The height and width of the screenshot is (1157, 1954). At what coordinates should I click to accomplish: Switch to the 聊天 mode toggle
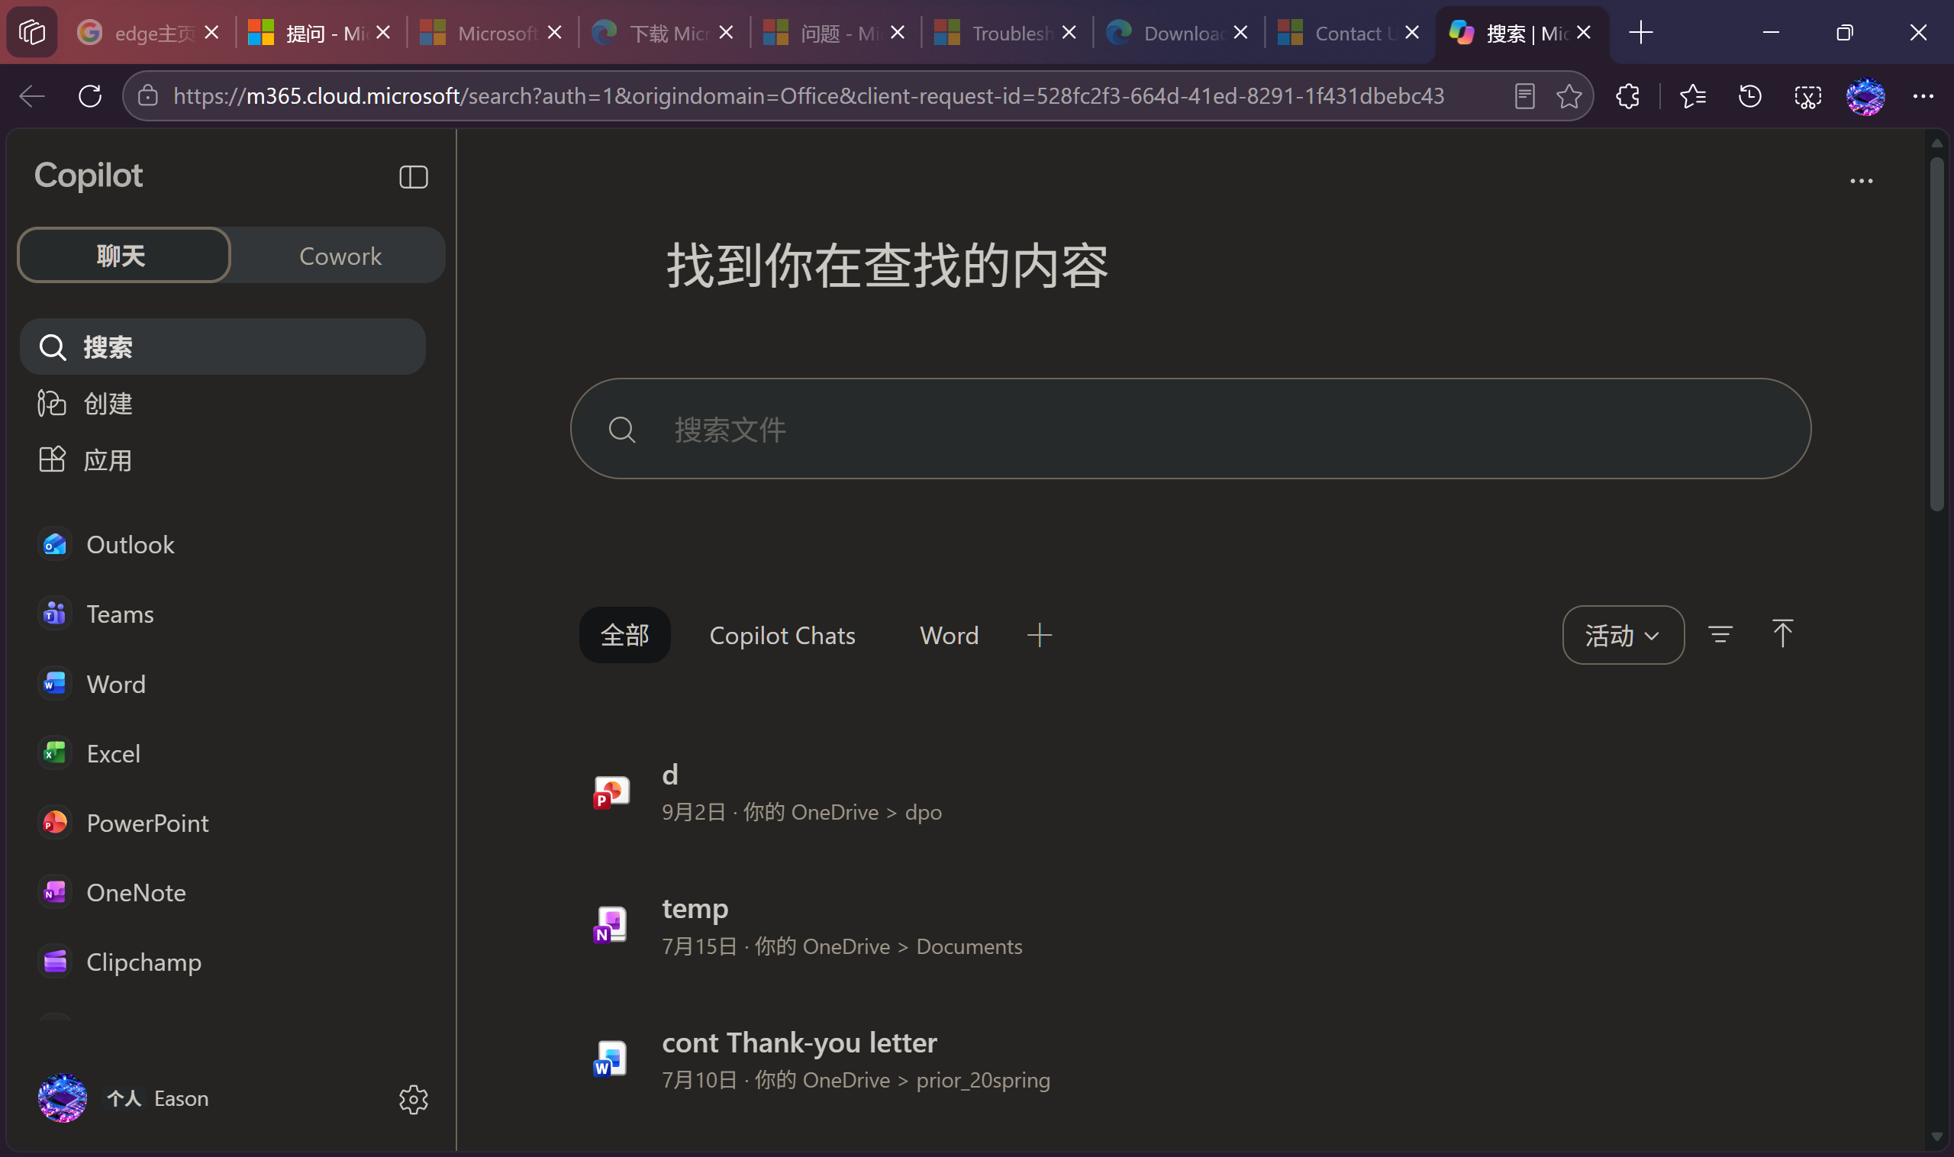(123, 255)
